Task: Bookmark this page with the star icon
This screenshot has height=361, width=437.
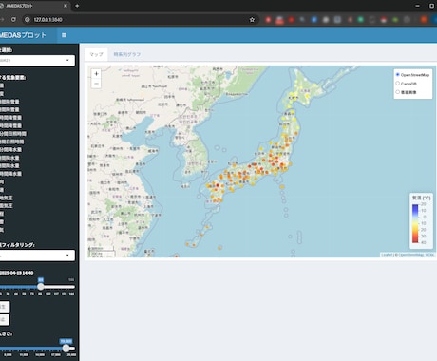Action: (252, 20)
